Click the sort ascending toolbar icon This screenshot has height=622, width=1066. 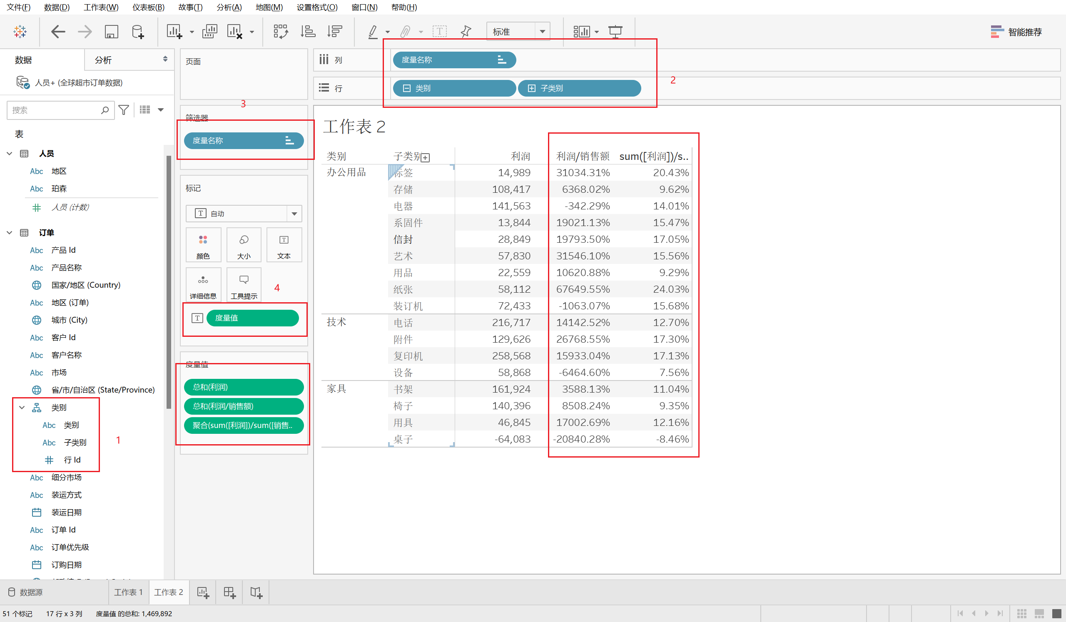308,32
